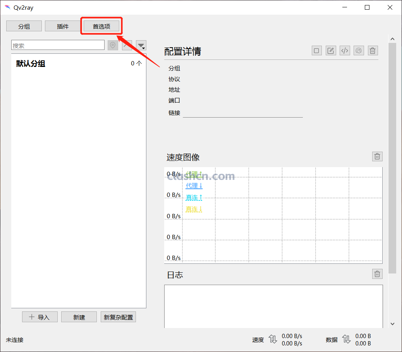
Task: Toggle the 代理↓ legend entry
Action: tap(194, 186)
